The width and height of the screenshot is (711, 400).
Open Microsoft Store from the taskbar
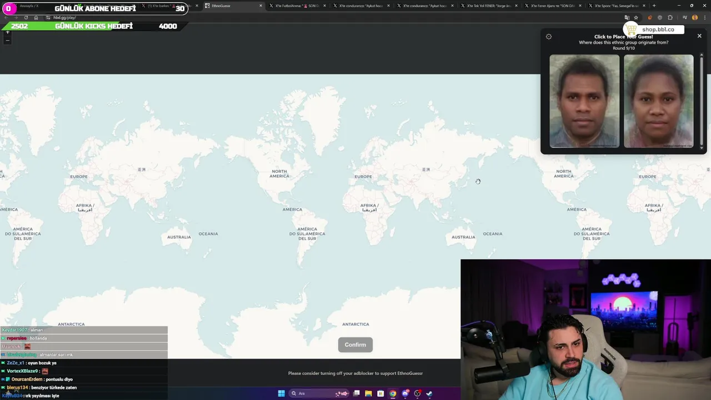(x=380, y=393)
